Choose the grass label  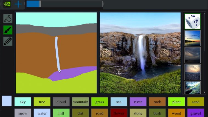point(100,102)
